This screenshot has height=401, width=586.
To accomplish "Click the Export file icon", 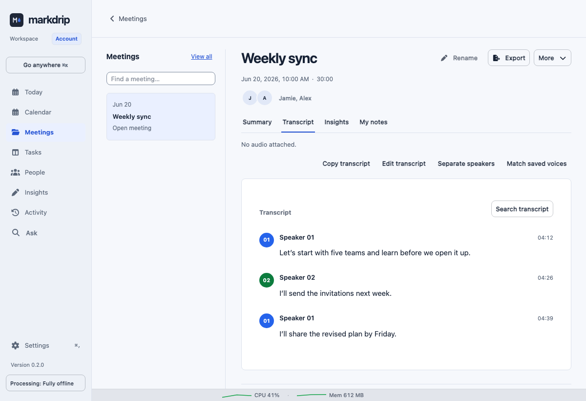I will pos(497,58).
